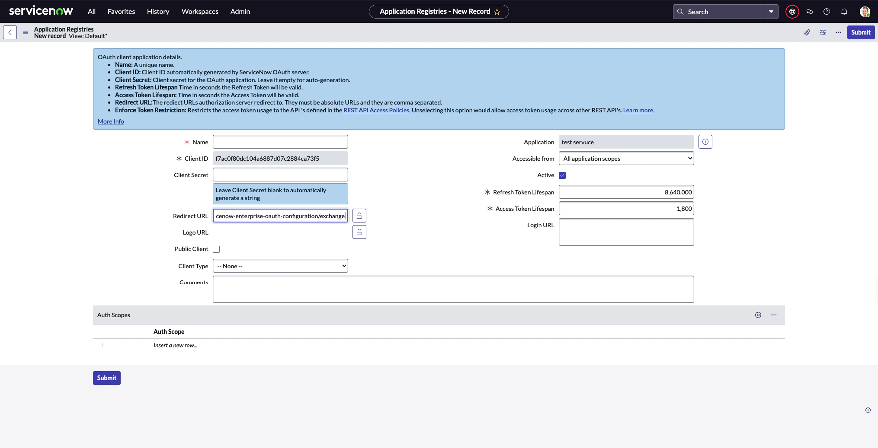This screenshot has width=878, height=448.
Task: Open the globe application scope picker
Action: [x=792, y=12]
